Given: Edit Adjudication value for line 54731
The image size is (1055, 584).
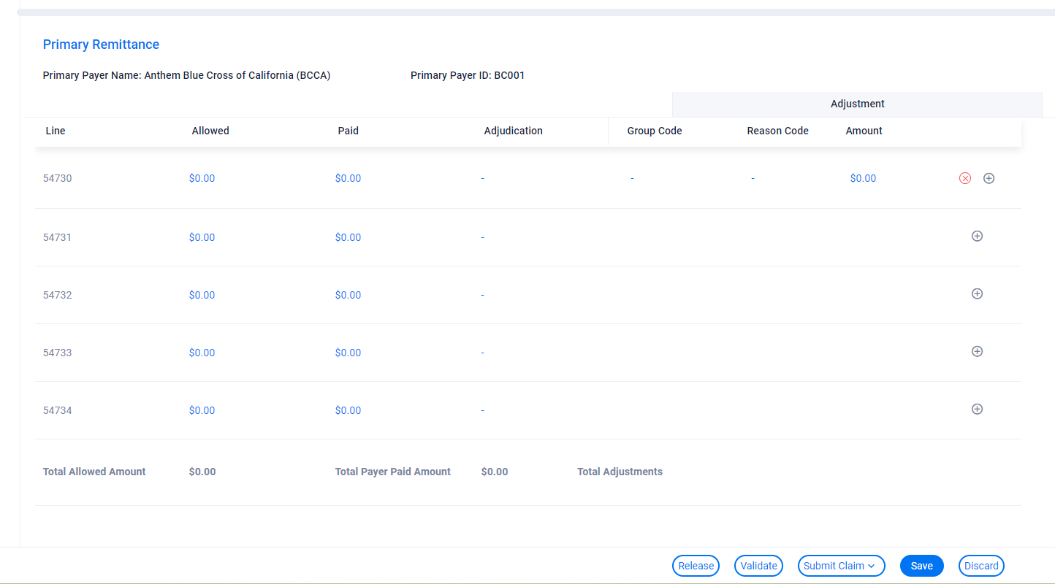Looking at the screenshot, I should 483,237.
